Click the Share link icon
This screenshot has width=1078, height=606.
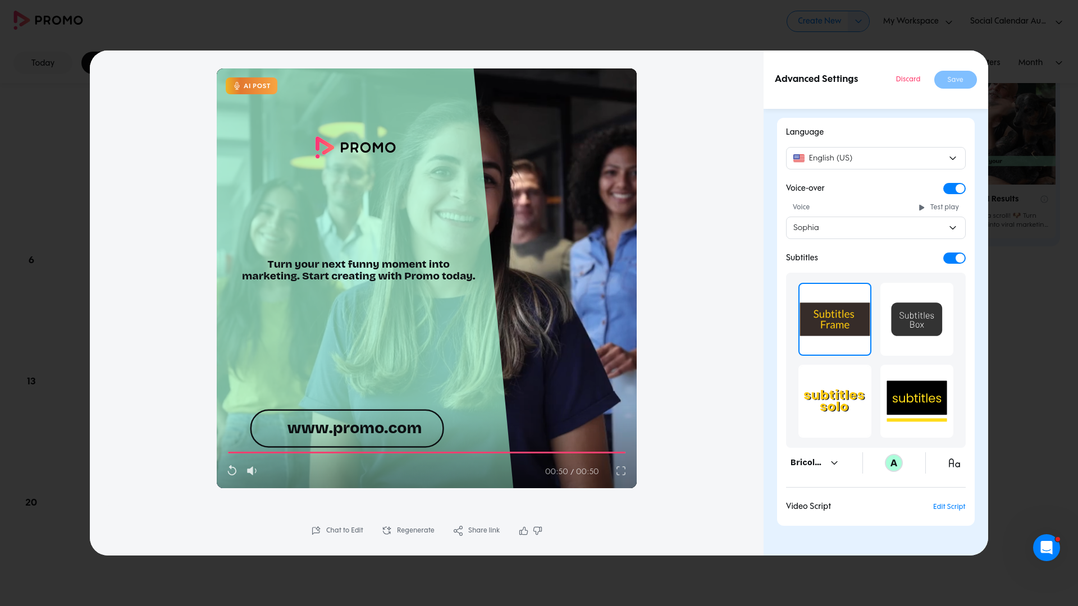[458, 530]
